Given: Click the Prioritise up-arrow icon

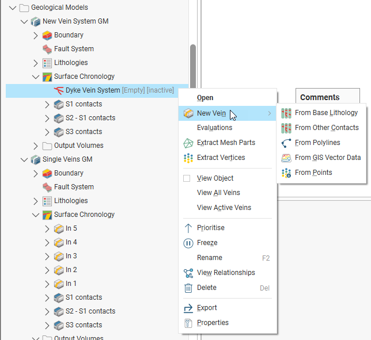Looking at the screenshot, I should (188, 228).
